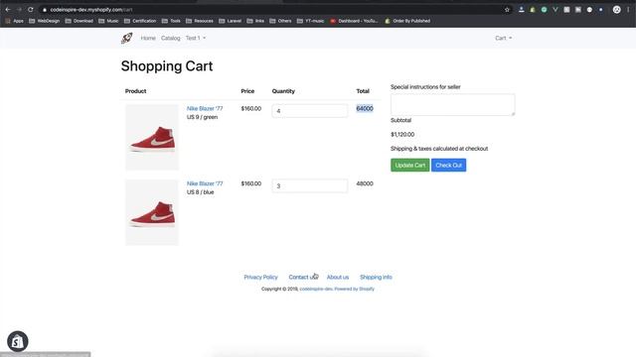Click the Shopping Cart heading
The width and height of the screenshot is (636, 357).
point(167,66)
